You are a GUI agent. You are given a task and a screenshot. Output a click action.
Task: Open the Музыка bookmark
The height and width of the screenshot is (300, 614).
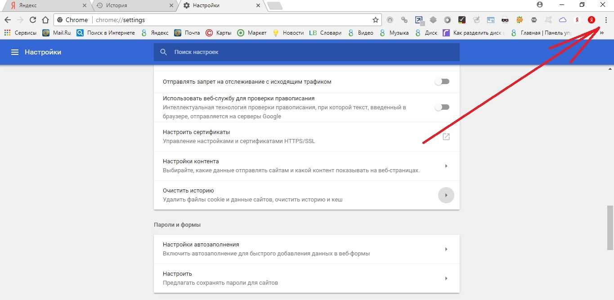[x=394, y=33]
